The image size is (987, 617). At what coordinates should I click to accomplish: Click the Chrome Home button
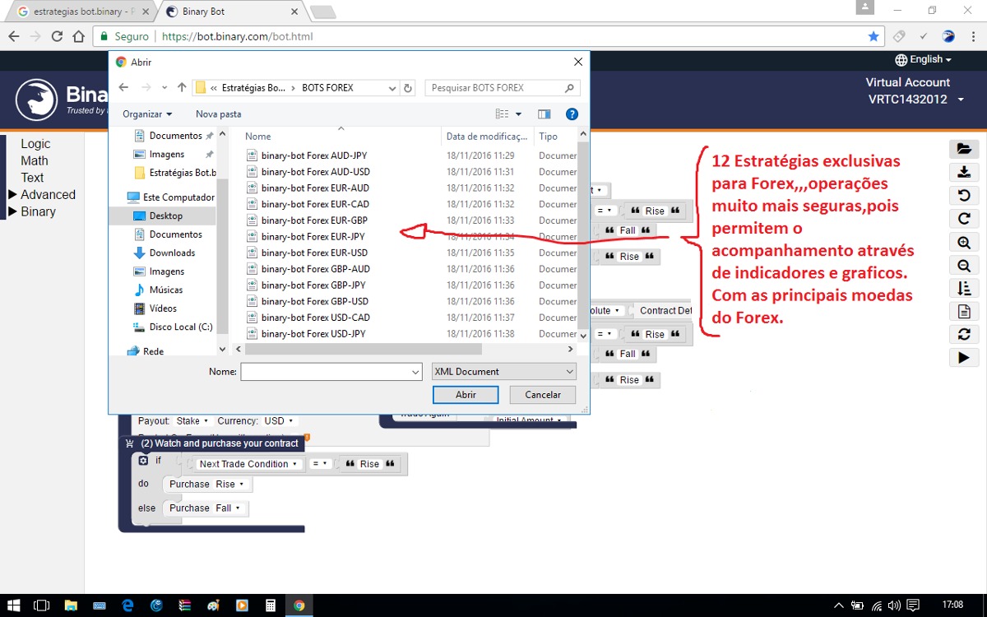(x=78, y=36)
